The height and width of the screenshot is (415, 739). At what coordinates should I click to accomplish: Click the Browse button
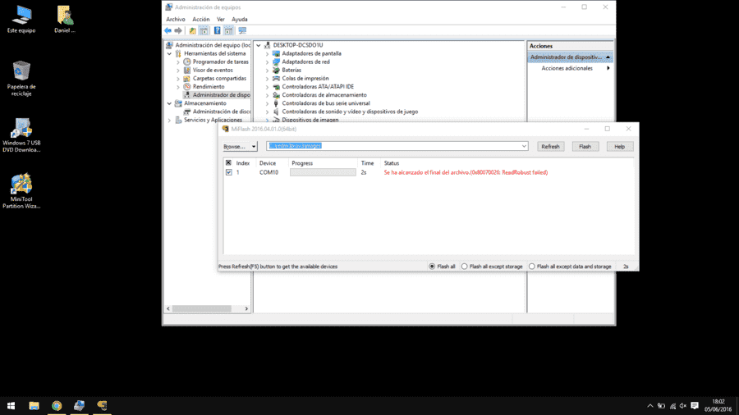[236, 147]
